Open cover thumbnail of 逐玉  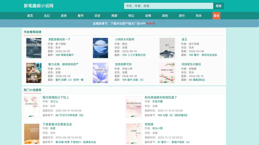167,48
